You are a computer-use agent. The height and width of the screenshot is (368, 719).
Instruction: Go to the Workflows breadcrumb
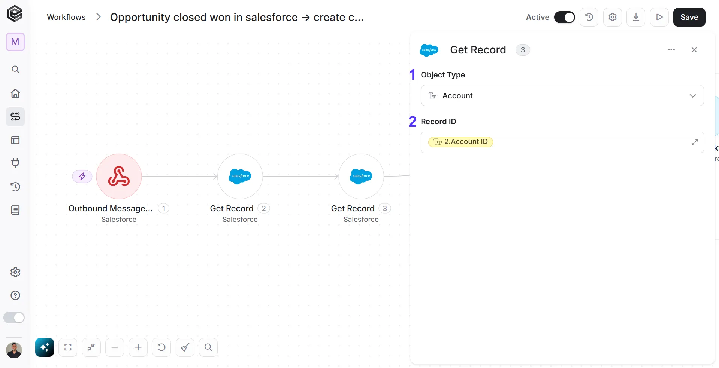pos(66,17)
